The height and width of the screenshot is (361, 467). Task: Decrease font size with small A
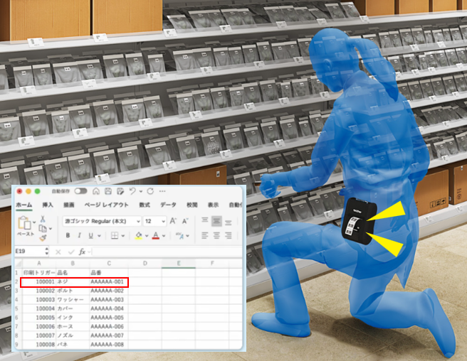tap(185, 221)
